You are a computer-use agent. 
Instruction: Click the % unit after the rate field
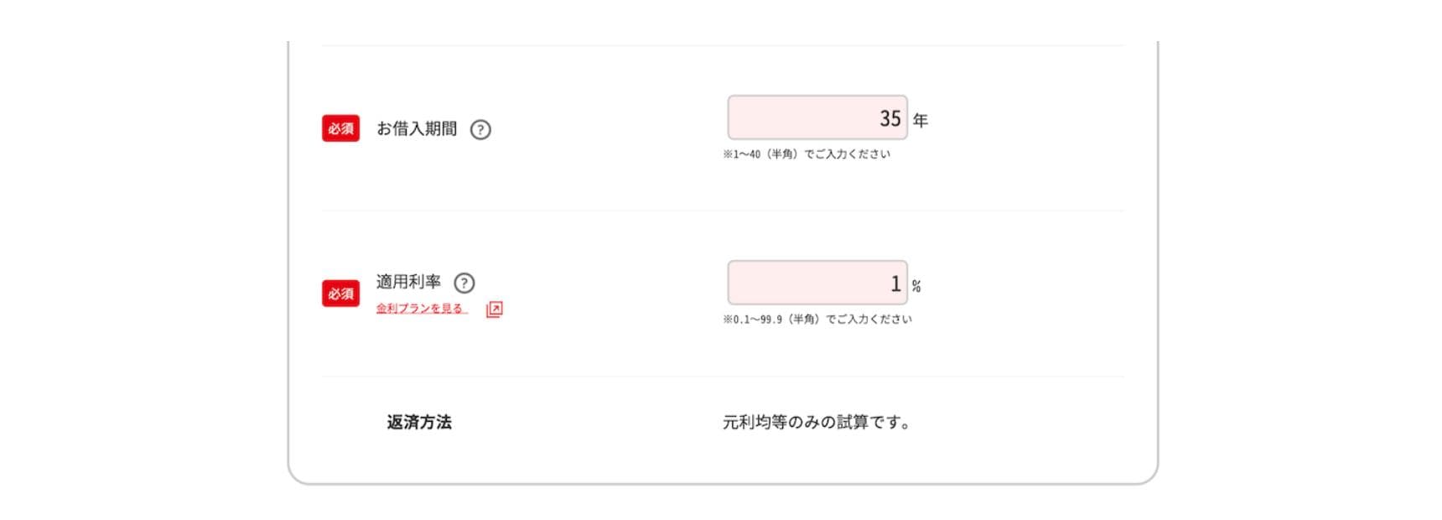[x=916, y=287]
